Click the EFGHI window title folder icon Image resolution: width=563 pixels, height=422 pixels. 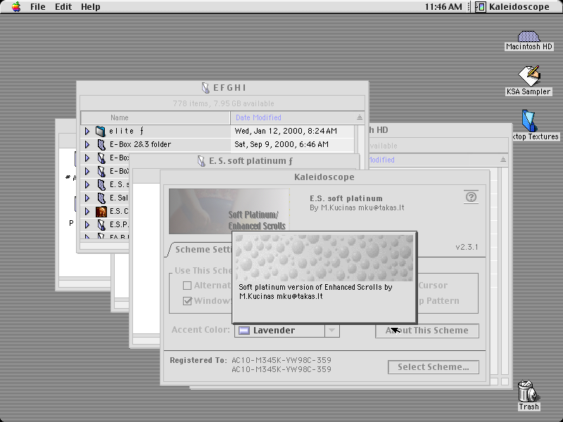click(205, 87)
